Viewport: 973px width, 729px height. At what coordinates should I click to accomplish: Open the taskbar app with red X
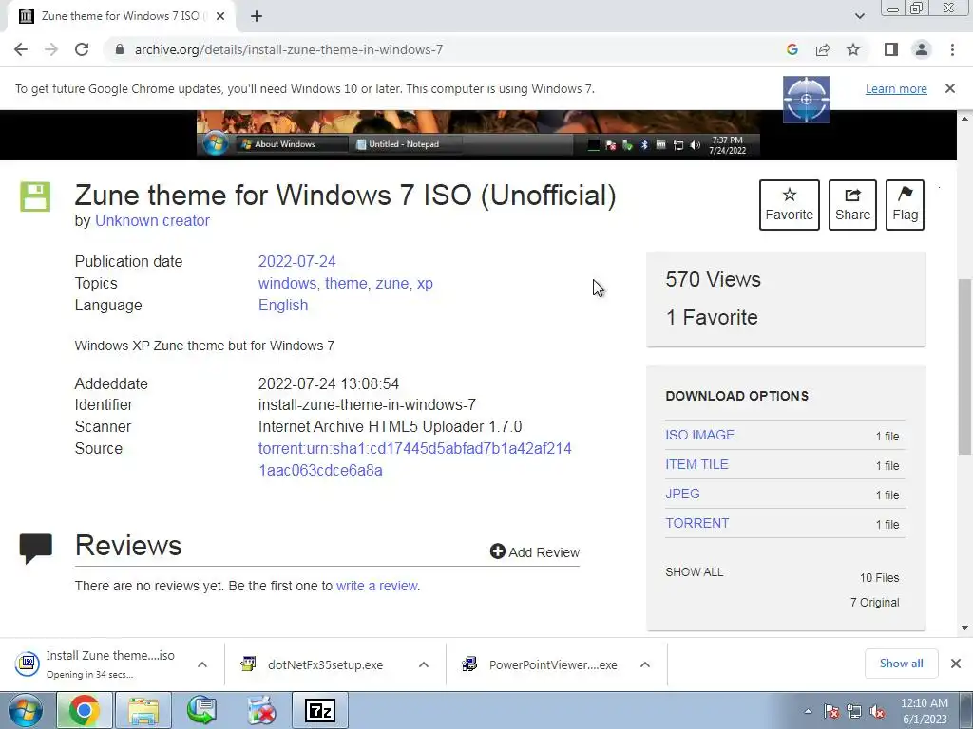(x=260, y=710)
